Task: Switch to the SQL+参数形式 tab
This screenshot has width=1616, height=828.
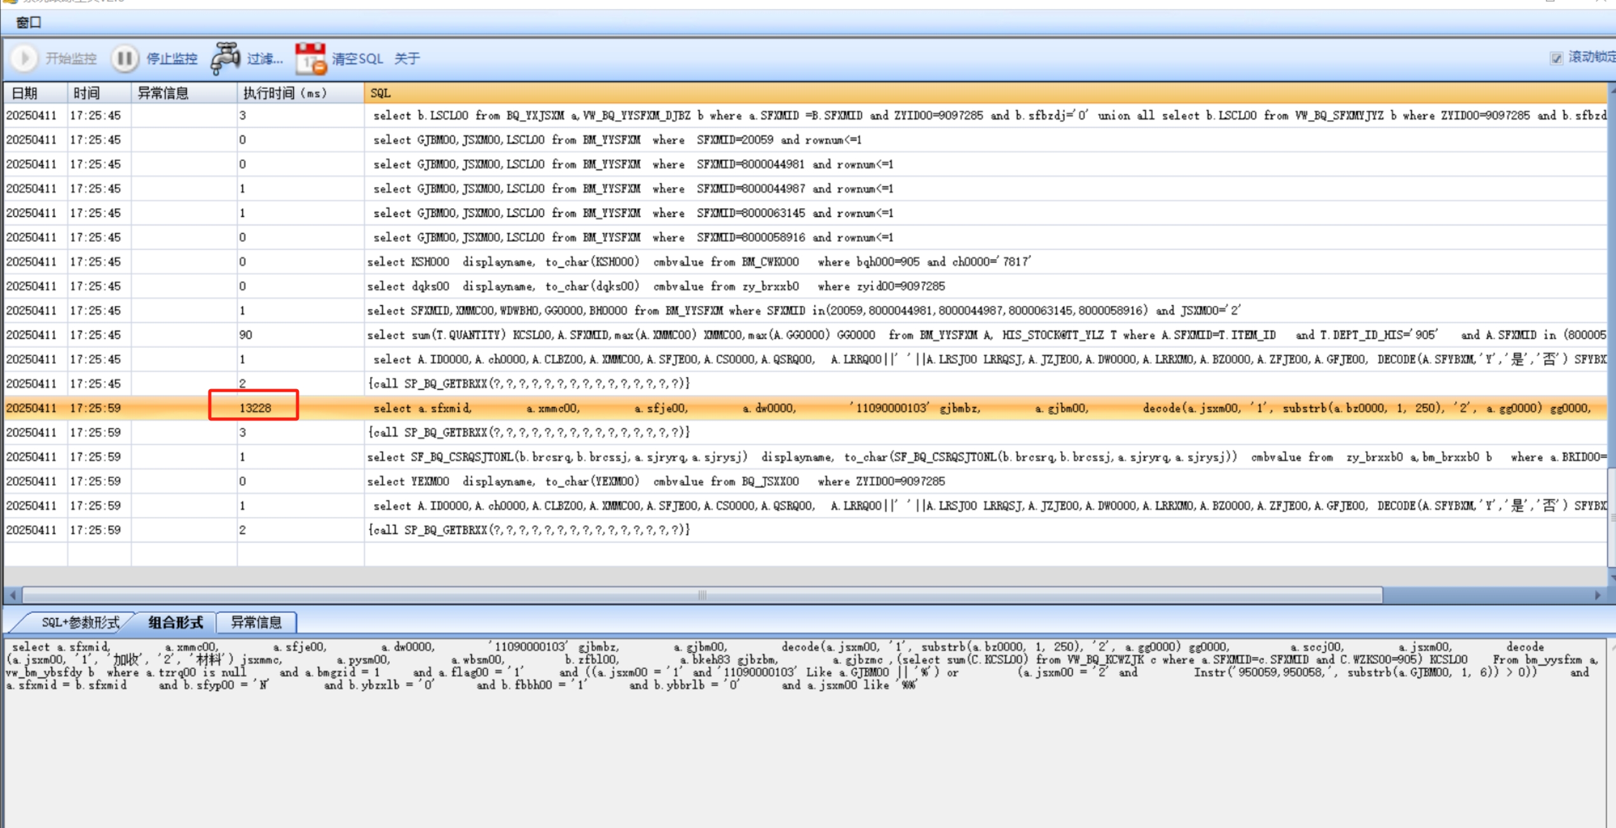Action: tap(80, 622)
